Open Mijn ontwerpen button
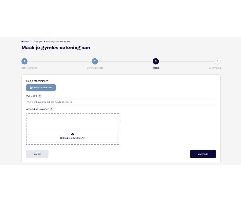241x202 pixels. (x=41, y=88)
